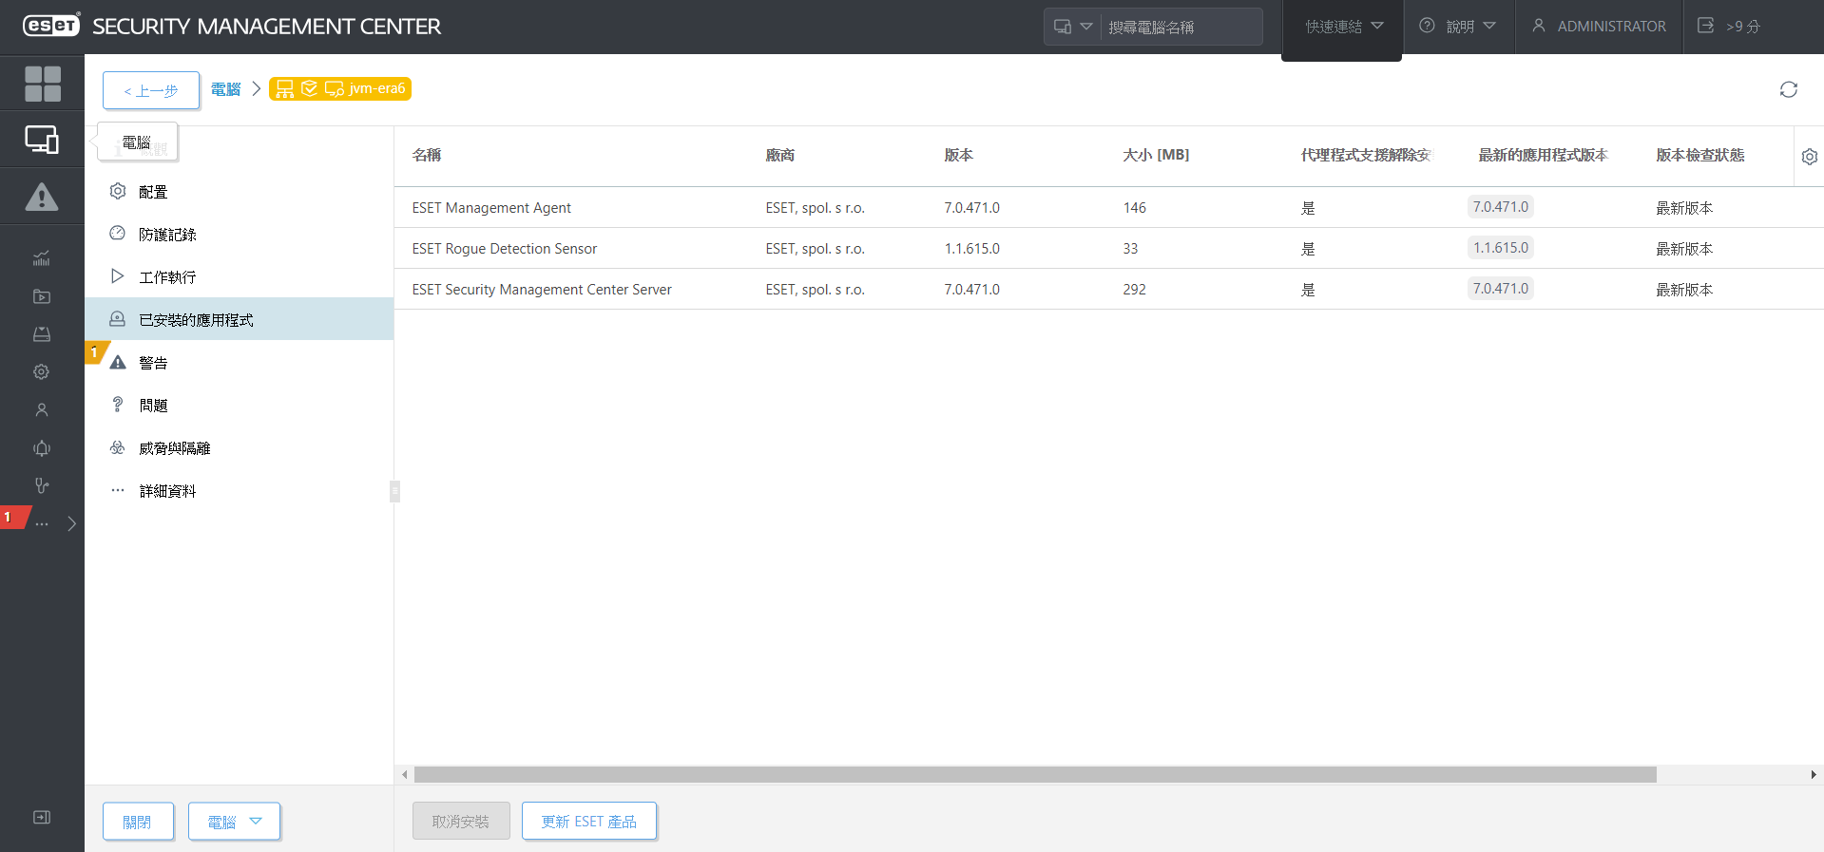Image resolution: width=1824 pixels, height=852 pixels.
Task: Click the ESET logo
Action: (51, 26)
